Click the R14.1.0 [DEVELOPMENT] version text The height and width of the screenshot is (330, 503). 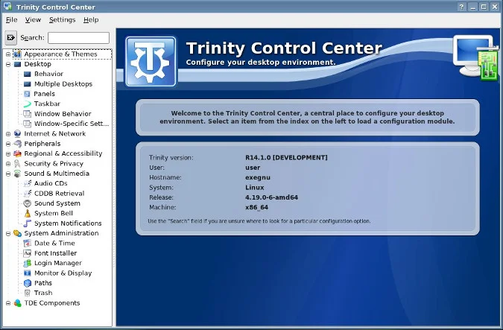tap(286, 157)
